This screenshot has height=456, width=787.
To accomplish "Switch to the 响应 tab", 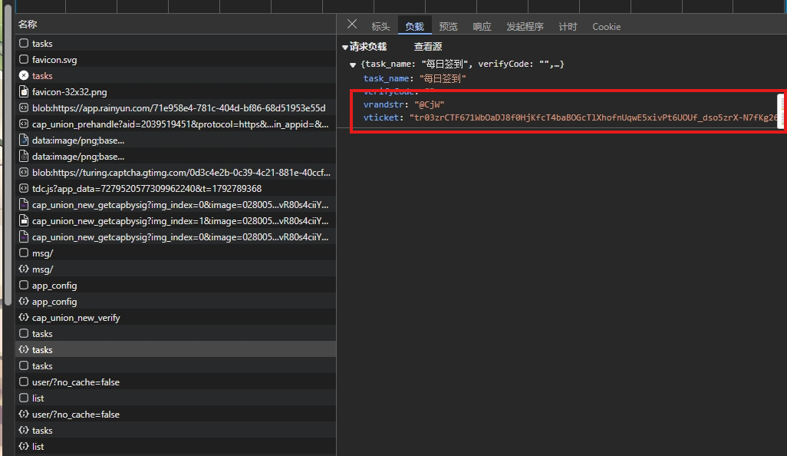I will pyautogui.click(x=482, y=27).
